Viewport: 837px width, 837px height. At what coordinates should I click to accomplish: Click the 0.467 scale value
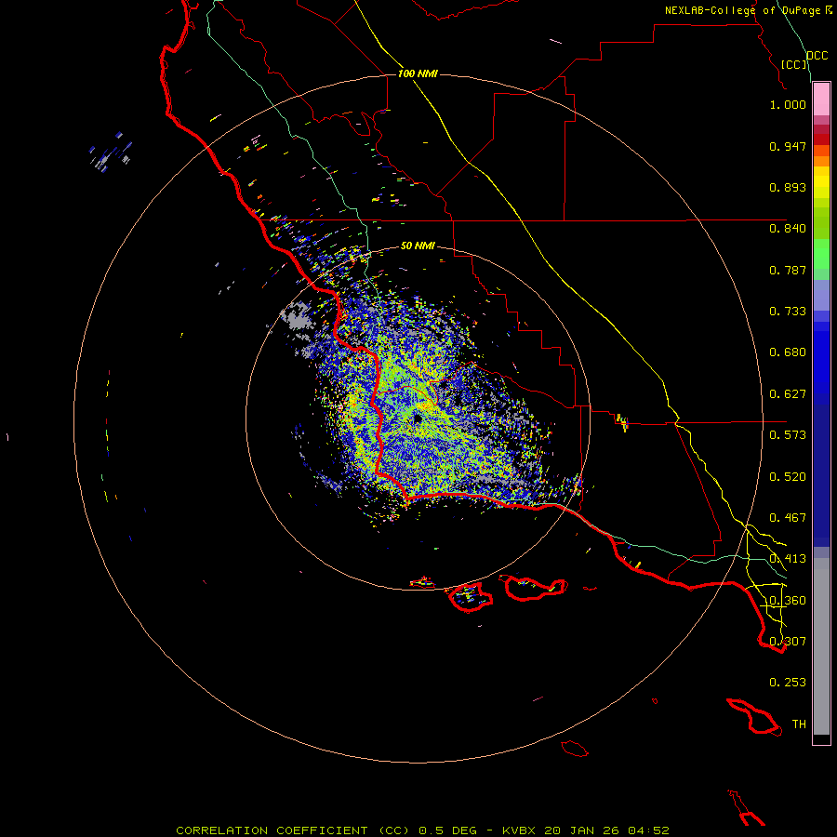[788, 518]
